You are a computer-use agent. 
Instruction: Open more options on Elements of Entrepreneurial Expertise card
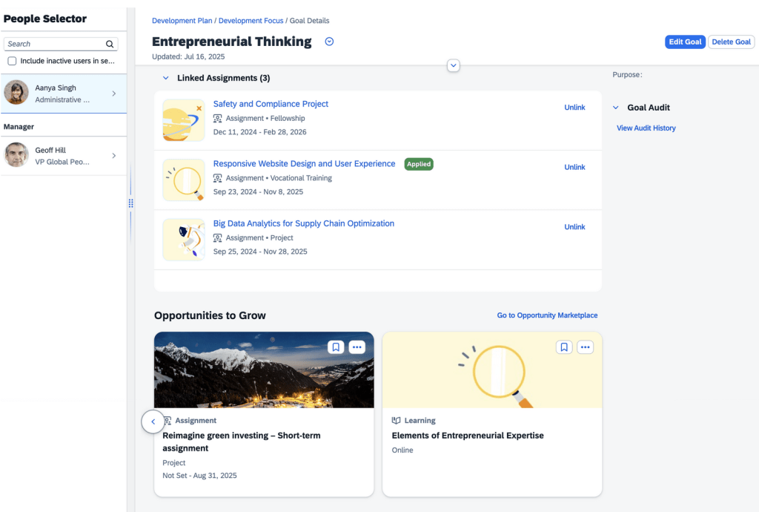click(585, 347)
